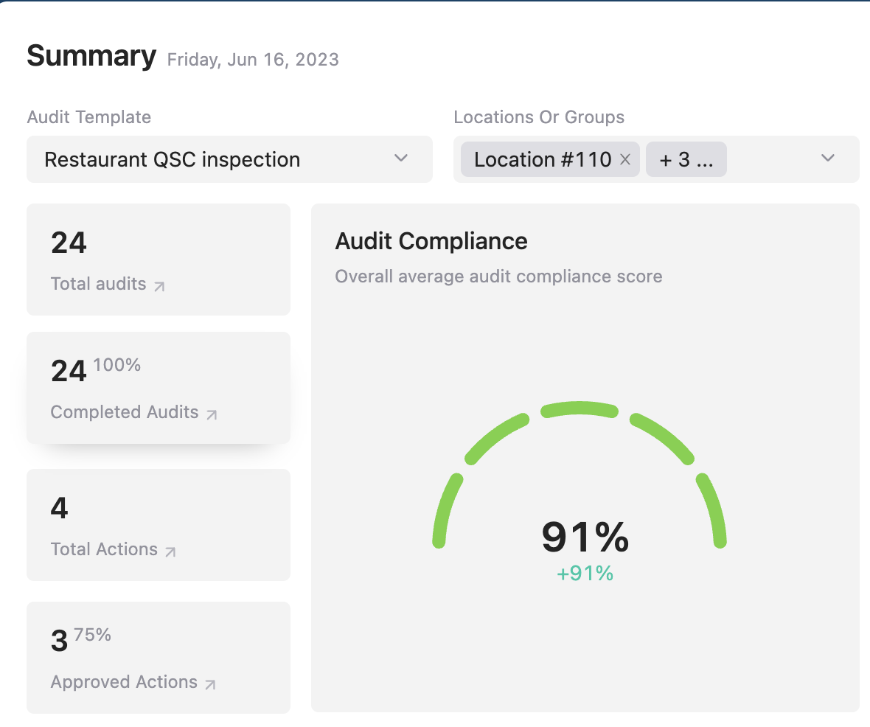The height and width of the screenshot is (727, 870).
Task: Follow the Completed Audits link
Action: coord(125,412)
